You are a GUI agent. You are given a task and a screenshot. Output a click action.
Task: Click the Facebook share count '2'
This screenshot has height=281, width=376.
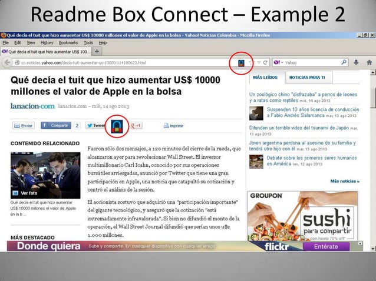coord(77,126)
